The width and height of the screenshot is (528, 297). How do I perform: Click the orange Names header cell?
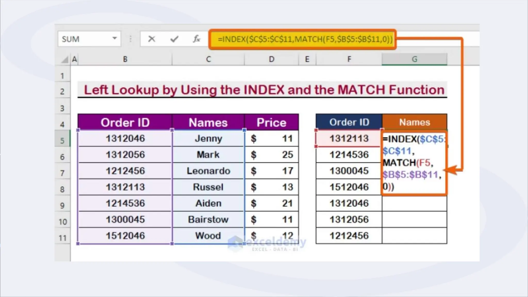click(414, 122)
